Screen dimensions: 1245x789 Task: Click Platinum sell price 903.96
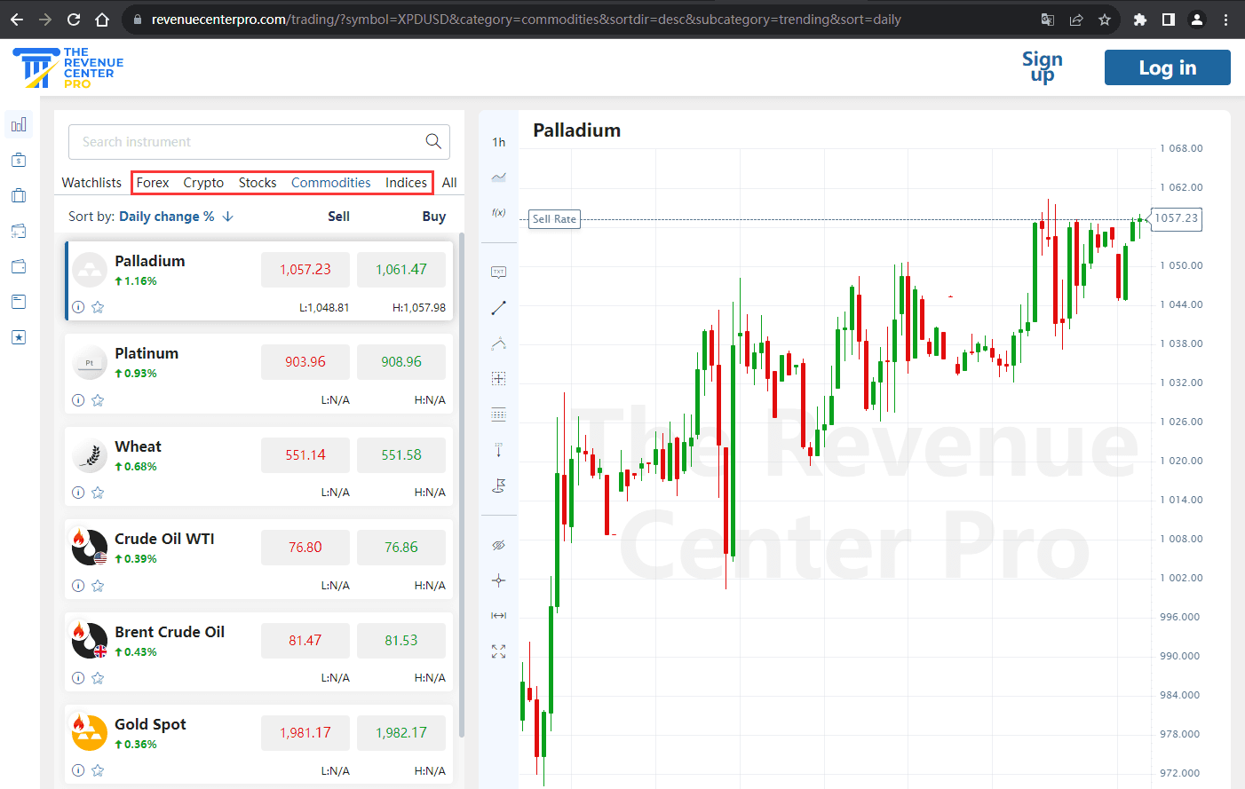pyautogui.click(x=305, y=362)
